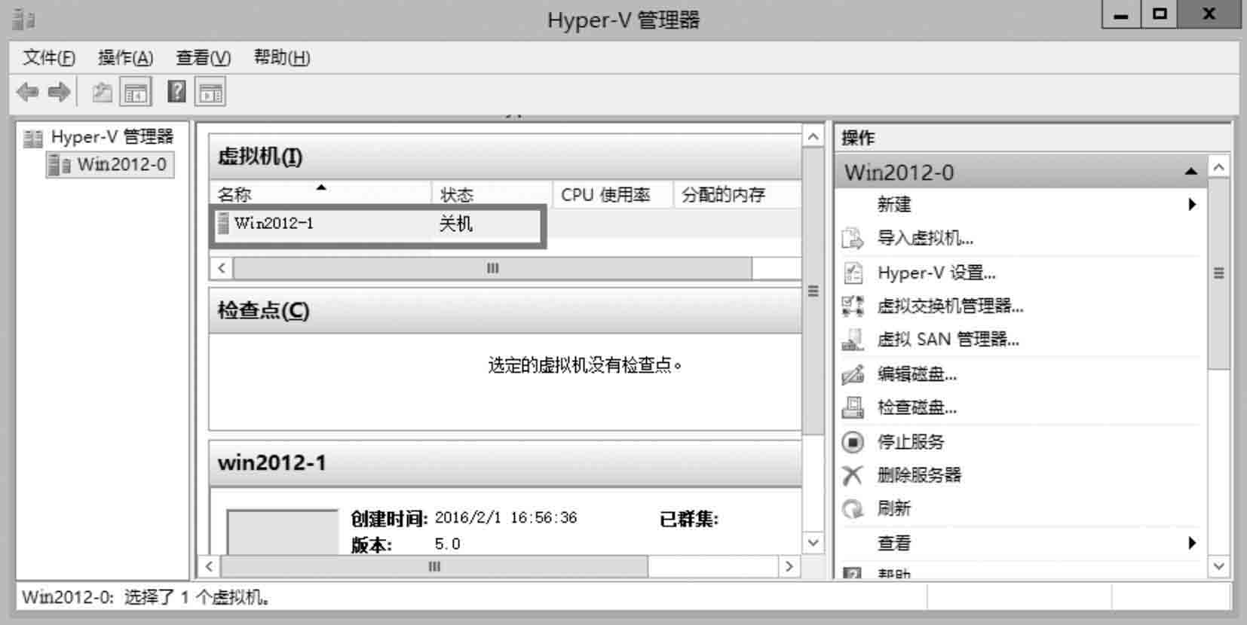Click the center pane bottom scrollbar thumb
This screenshot has width=1247, height=625.
tap(434, 566)
